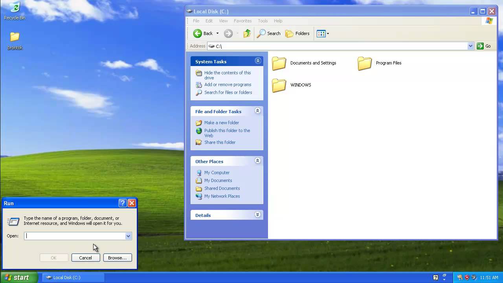Click the 11:51 AM clock
The width and height of the screenshot is (503, 283).
[489, 277]
